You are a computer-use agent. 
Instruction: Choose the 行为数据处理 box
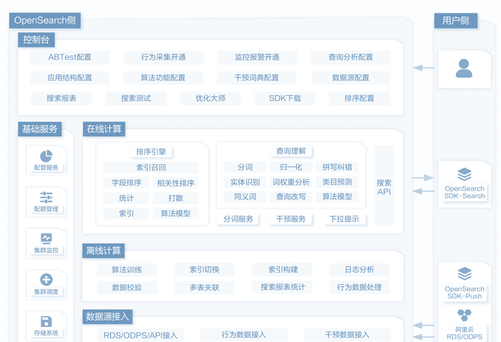coord(360,287)
